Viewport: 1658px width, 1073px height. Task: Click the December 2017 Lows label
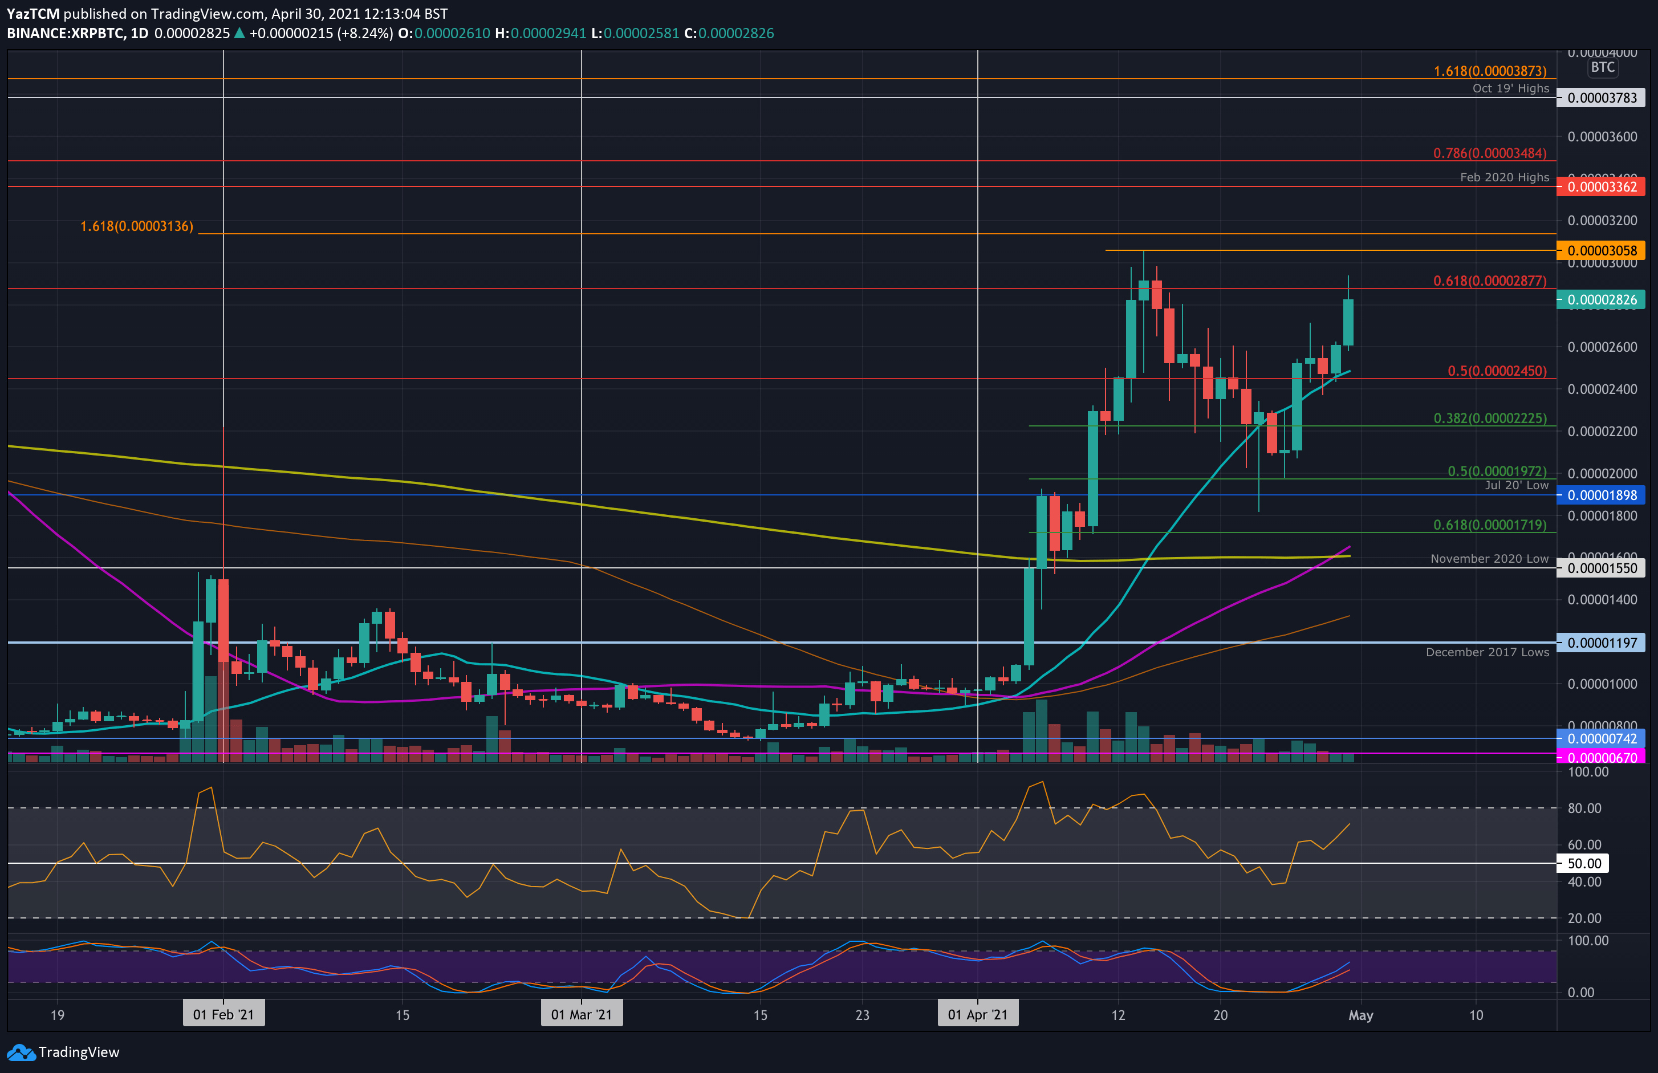(1488, 652)
